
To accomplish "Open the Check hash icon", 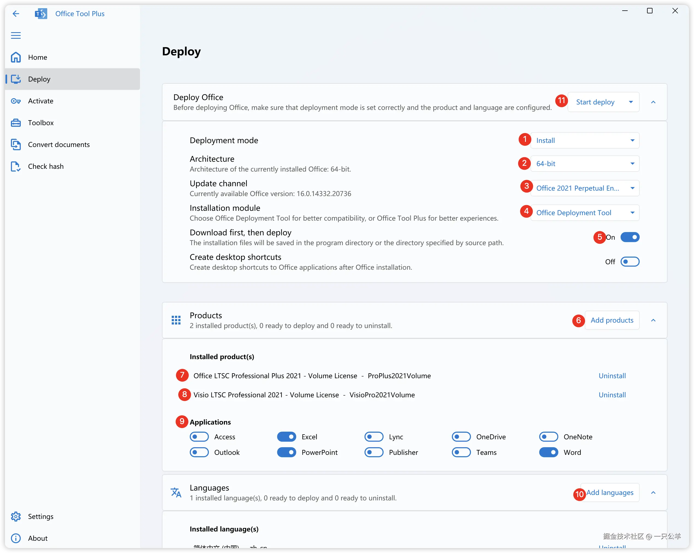I will point(16,167).
